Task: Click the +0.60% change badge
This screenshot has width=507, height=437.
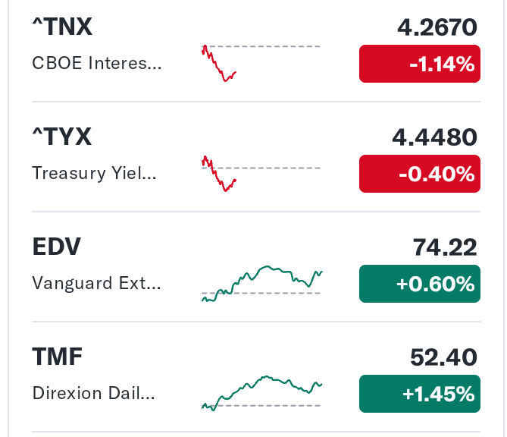Action: [x=420, y=284]
